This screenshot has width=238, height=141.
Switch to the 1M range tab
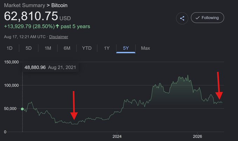coord(48,48)
